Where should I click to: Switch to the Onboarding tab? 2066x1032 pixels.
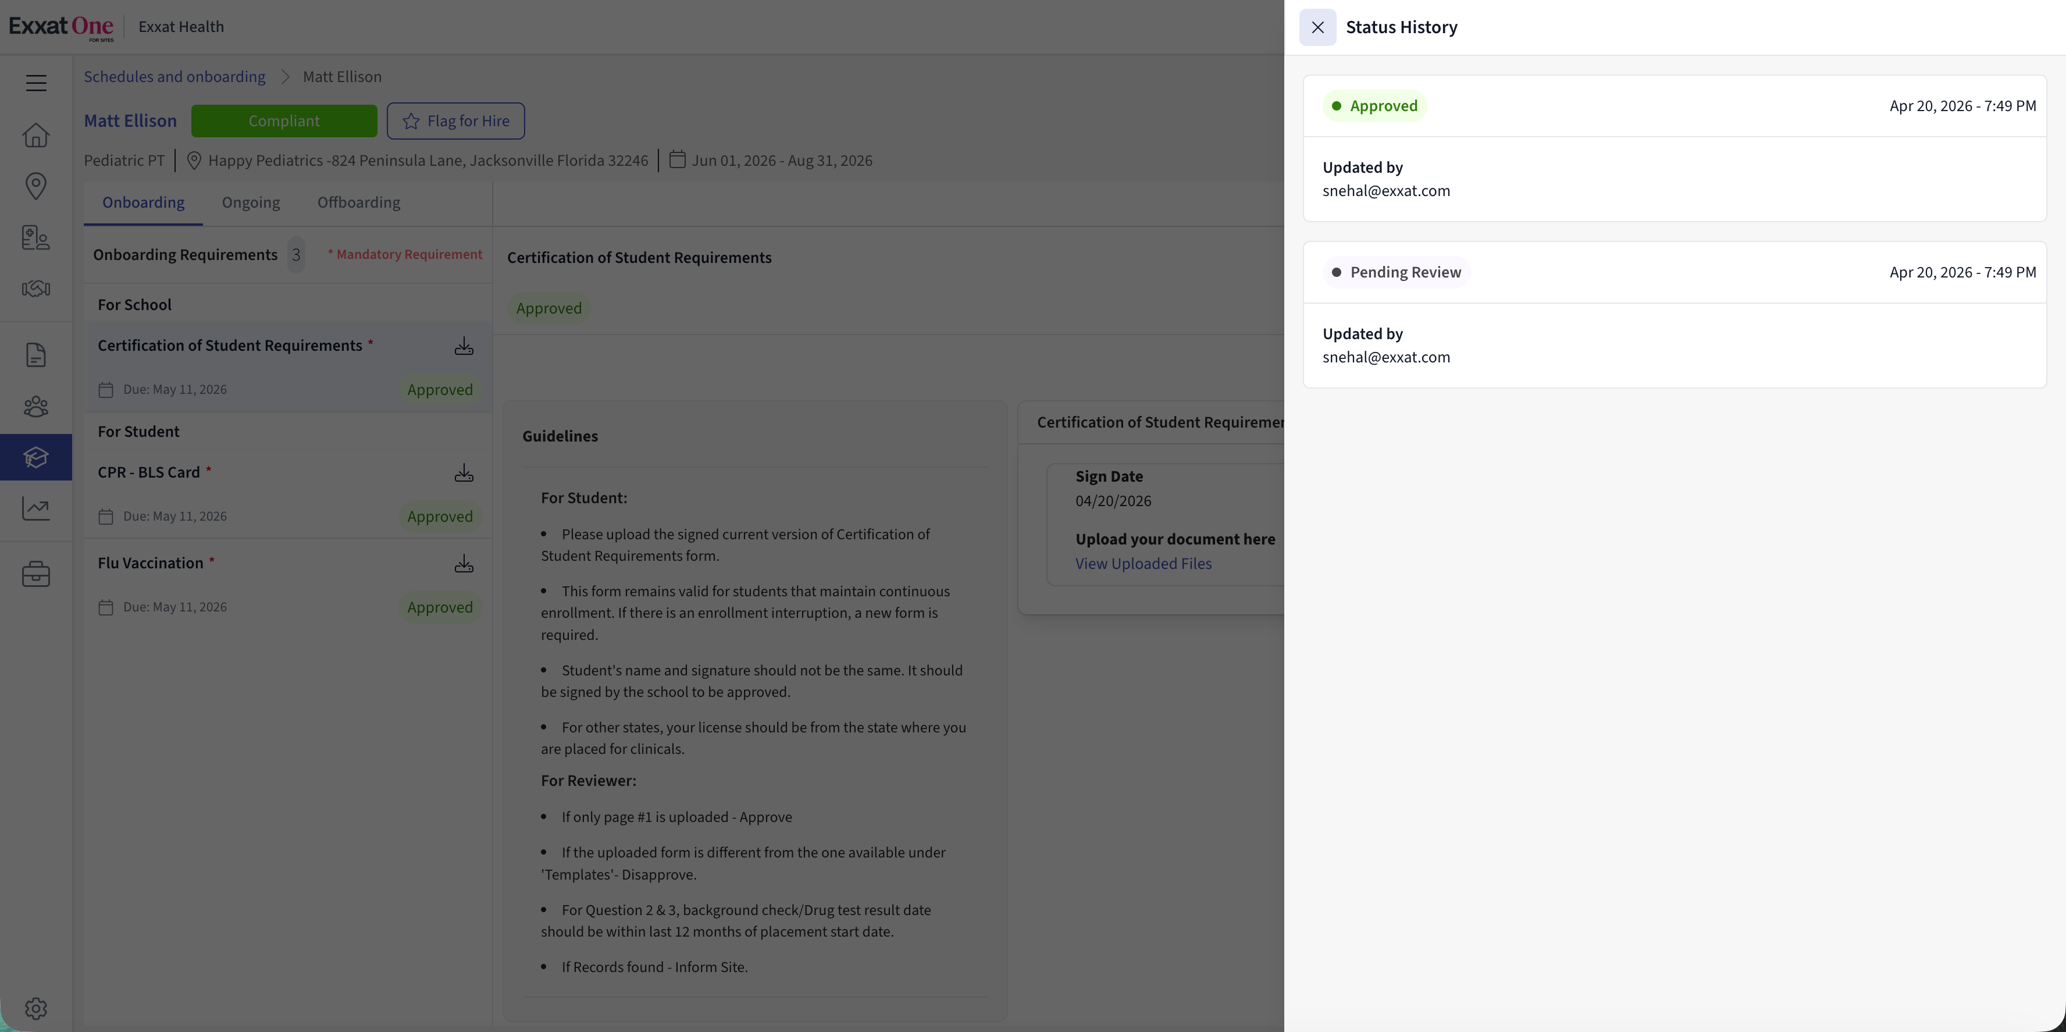(143, 203)
